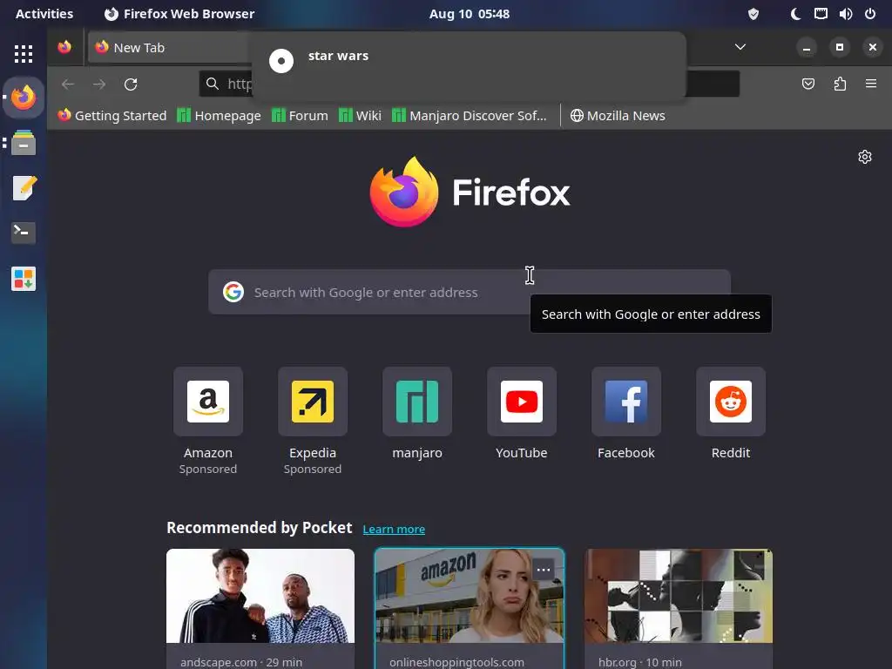Click the magnifier icon in address bar
892x669 pixels.
213,84
